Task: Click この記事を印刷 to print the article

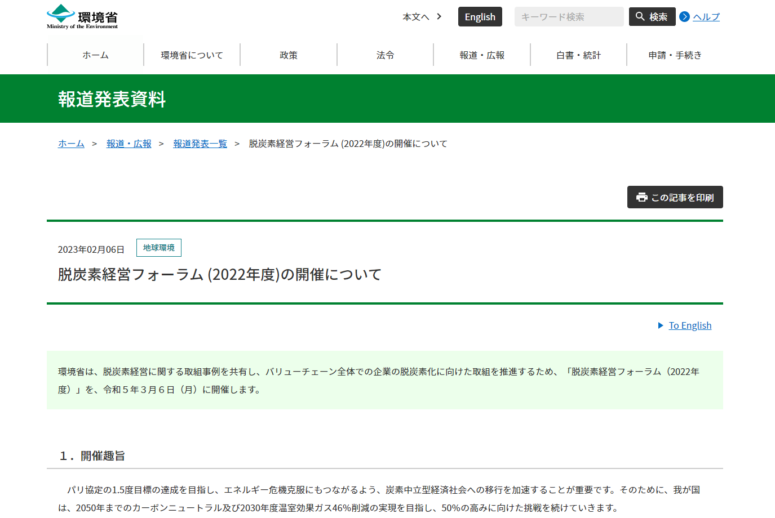Action: [675, 197]
